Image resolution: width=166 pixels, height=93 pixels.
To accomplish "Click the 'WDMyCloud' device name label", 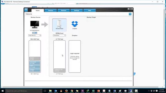I will pyautogui.click(x=59, y=33).
